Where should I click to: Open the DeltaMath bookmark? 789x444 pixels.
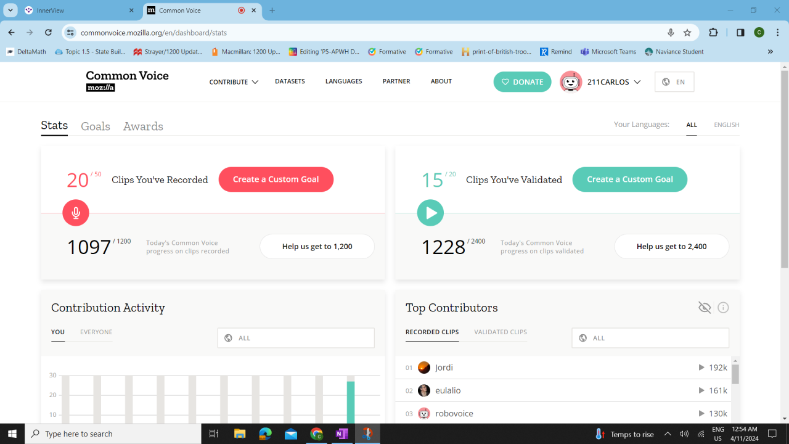[27, 52]
